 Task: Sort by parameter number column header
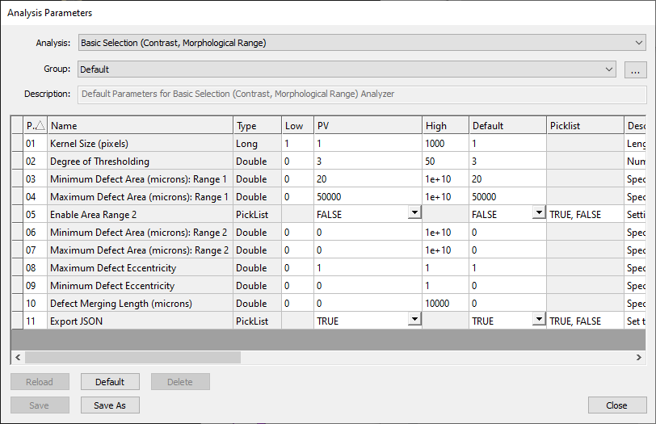[x=35, y=126]
